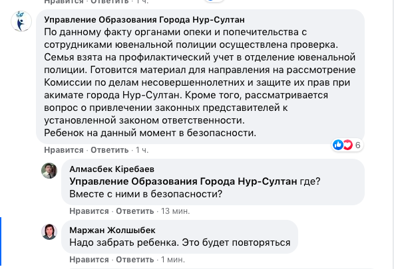Reply to Маржан Жолшыбек's comment
The width and height of the screenshot is (394, 269).
pos(135,260)
